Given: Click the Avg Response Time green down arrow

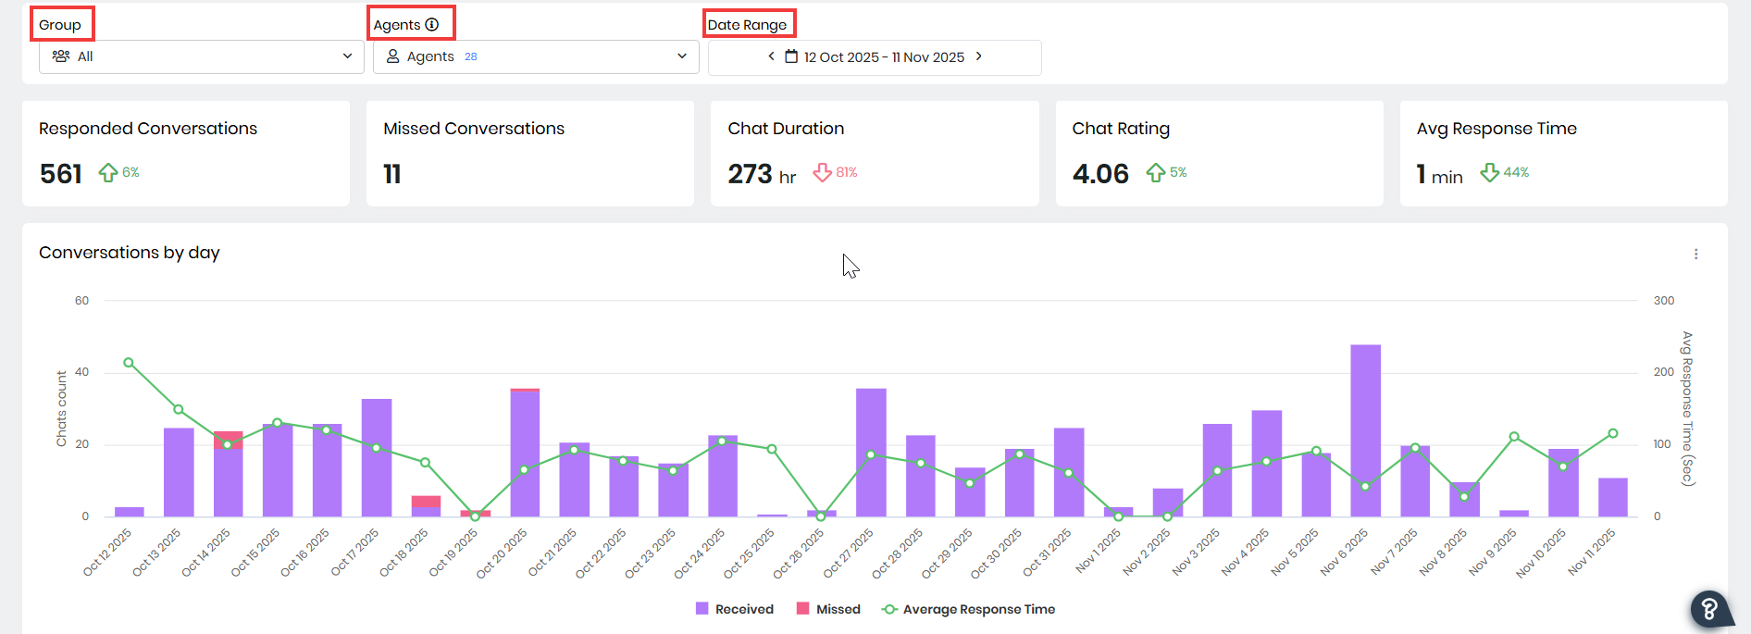Looking at the screenshot, I should point(1489,173).
